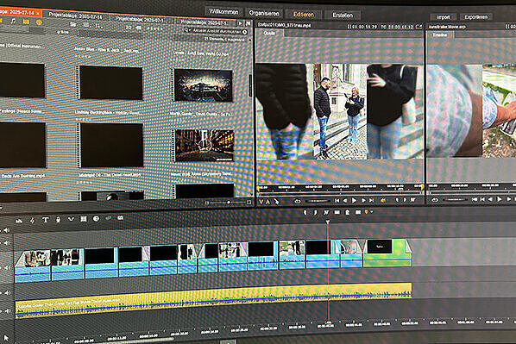This screenshot has height=344, width=516.
Task: Click the razor tool beside the A stream button
Action: click(x=276, y=202)
